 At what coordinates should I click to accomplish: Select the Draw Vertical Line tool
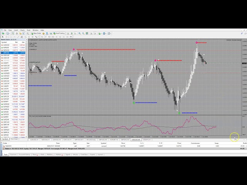(x=10, y=37)
